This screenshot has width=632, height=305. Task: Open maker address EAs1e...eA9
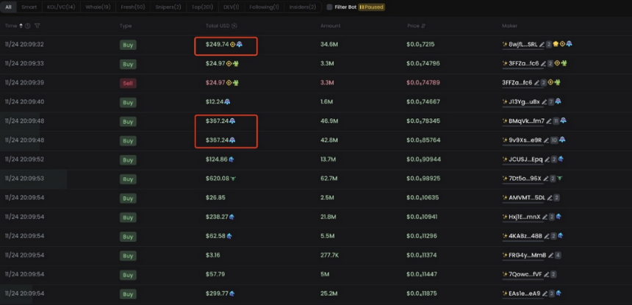(x=525, y=293)
